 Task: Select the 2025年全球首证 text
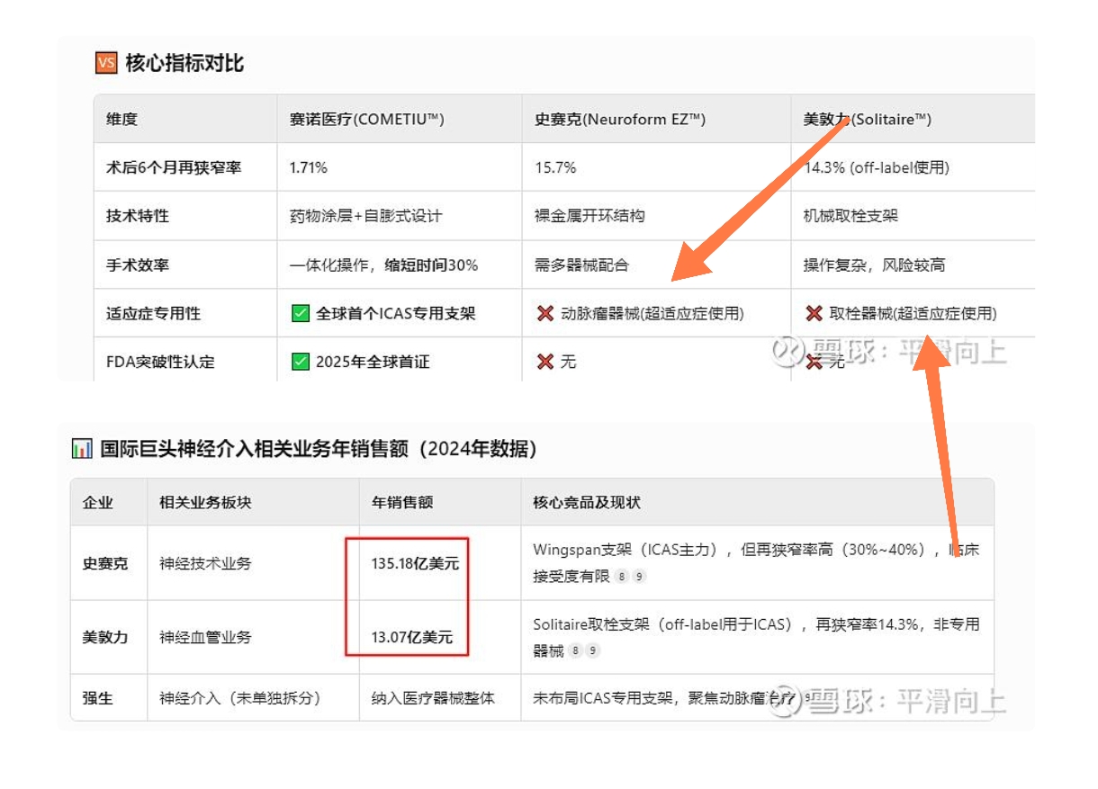pos(373,362)
